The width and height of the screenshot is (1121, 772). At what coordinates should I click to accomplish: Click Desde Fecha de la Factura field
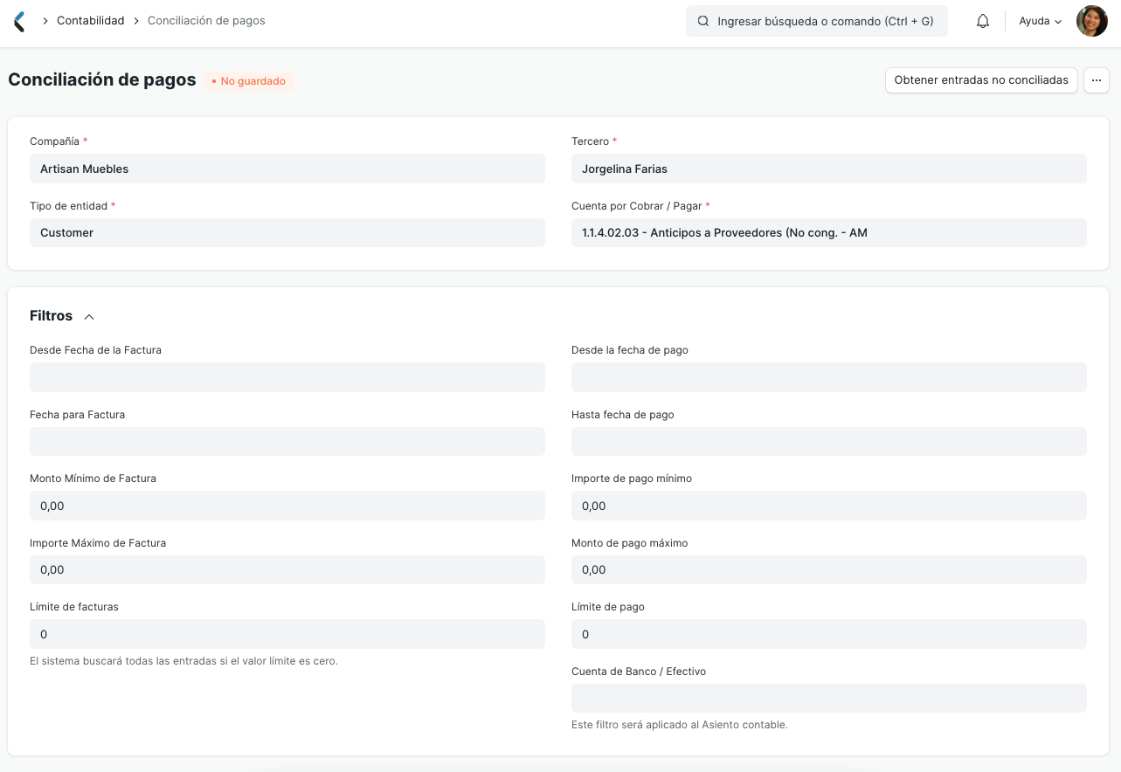(x=287, y=377)
